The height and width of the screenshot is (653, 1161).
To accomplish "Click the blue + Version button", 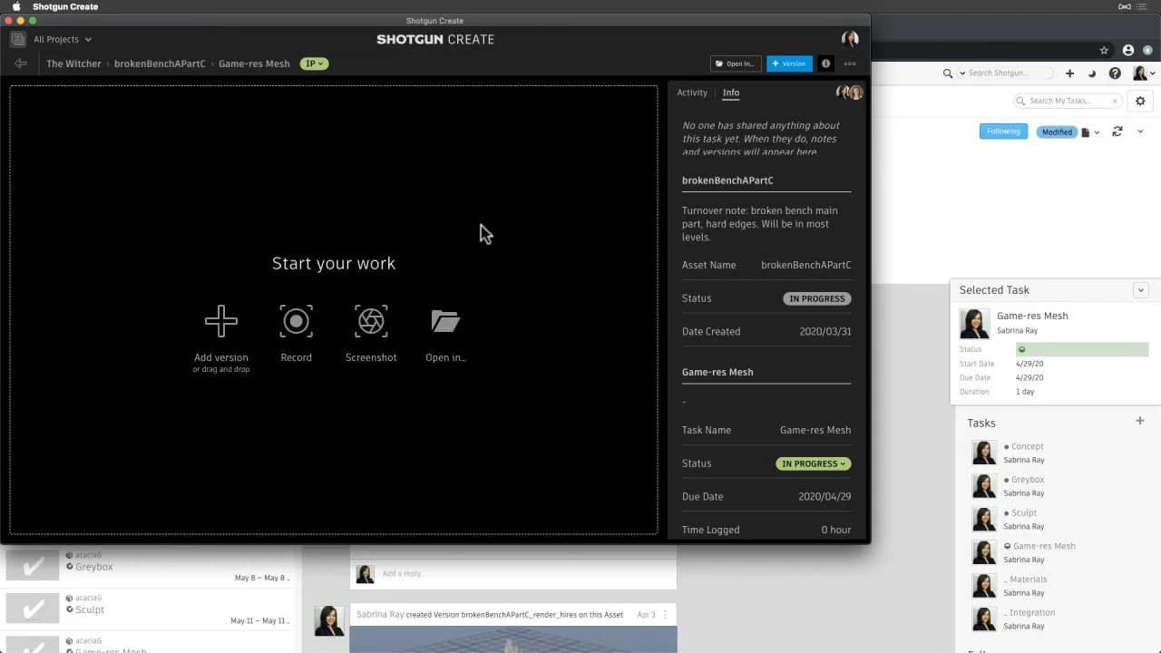I will tap(789, 63).
